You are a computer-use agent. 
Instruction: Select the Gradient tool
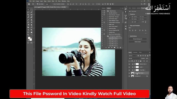click(28, 25)
